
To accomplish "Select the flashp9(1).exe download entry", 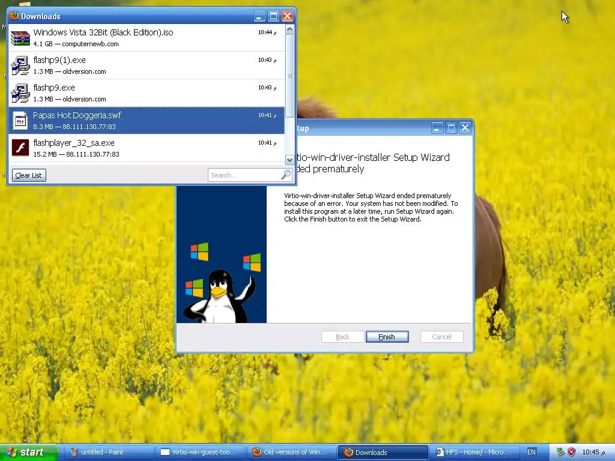I will tap(147, 65).
